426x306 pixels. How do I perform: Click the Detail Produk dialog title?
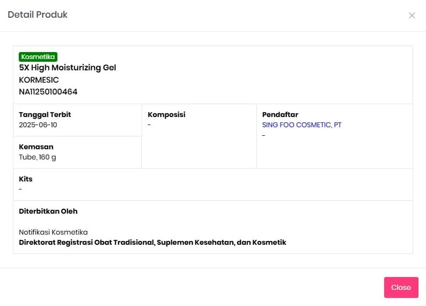click(x=38, y=15)
